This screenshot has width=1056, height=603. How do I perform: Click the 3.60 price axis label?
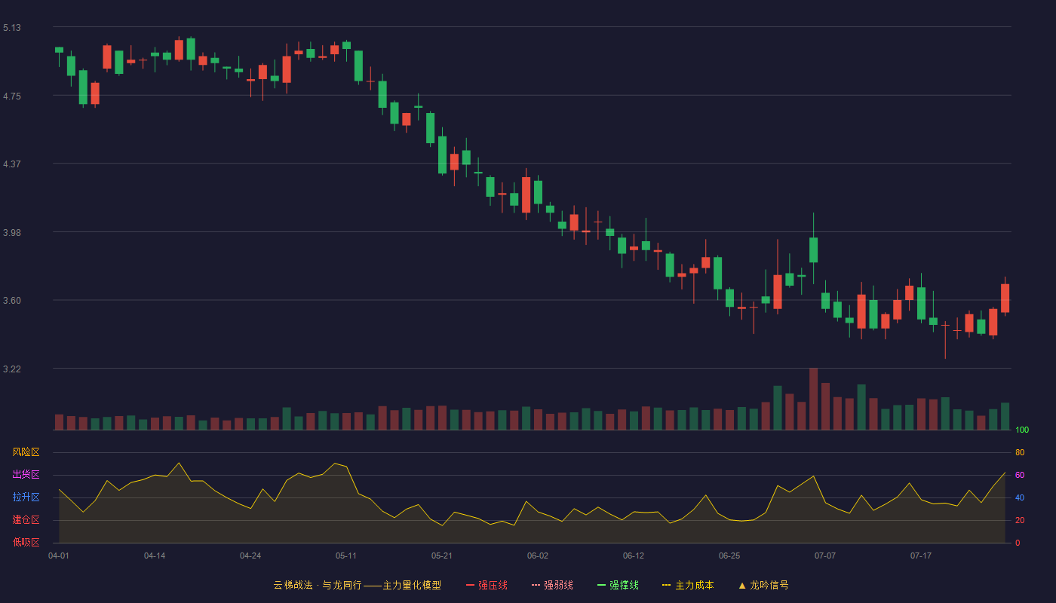[12, 301]
